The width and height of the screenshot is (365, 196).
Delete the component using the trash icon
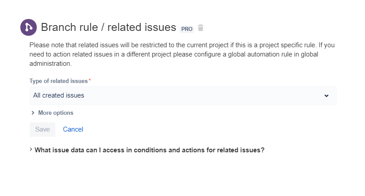[x=201, y=28]
